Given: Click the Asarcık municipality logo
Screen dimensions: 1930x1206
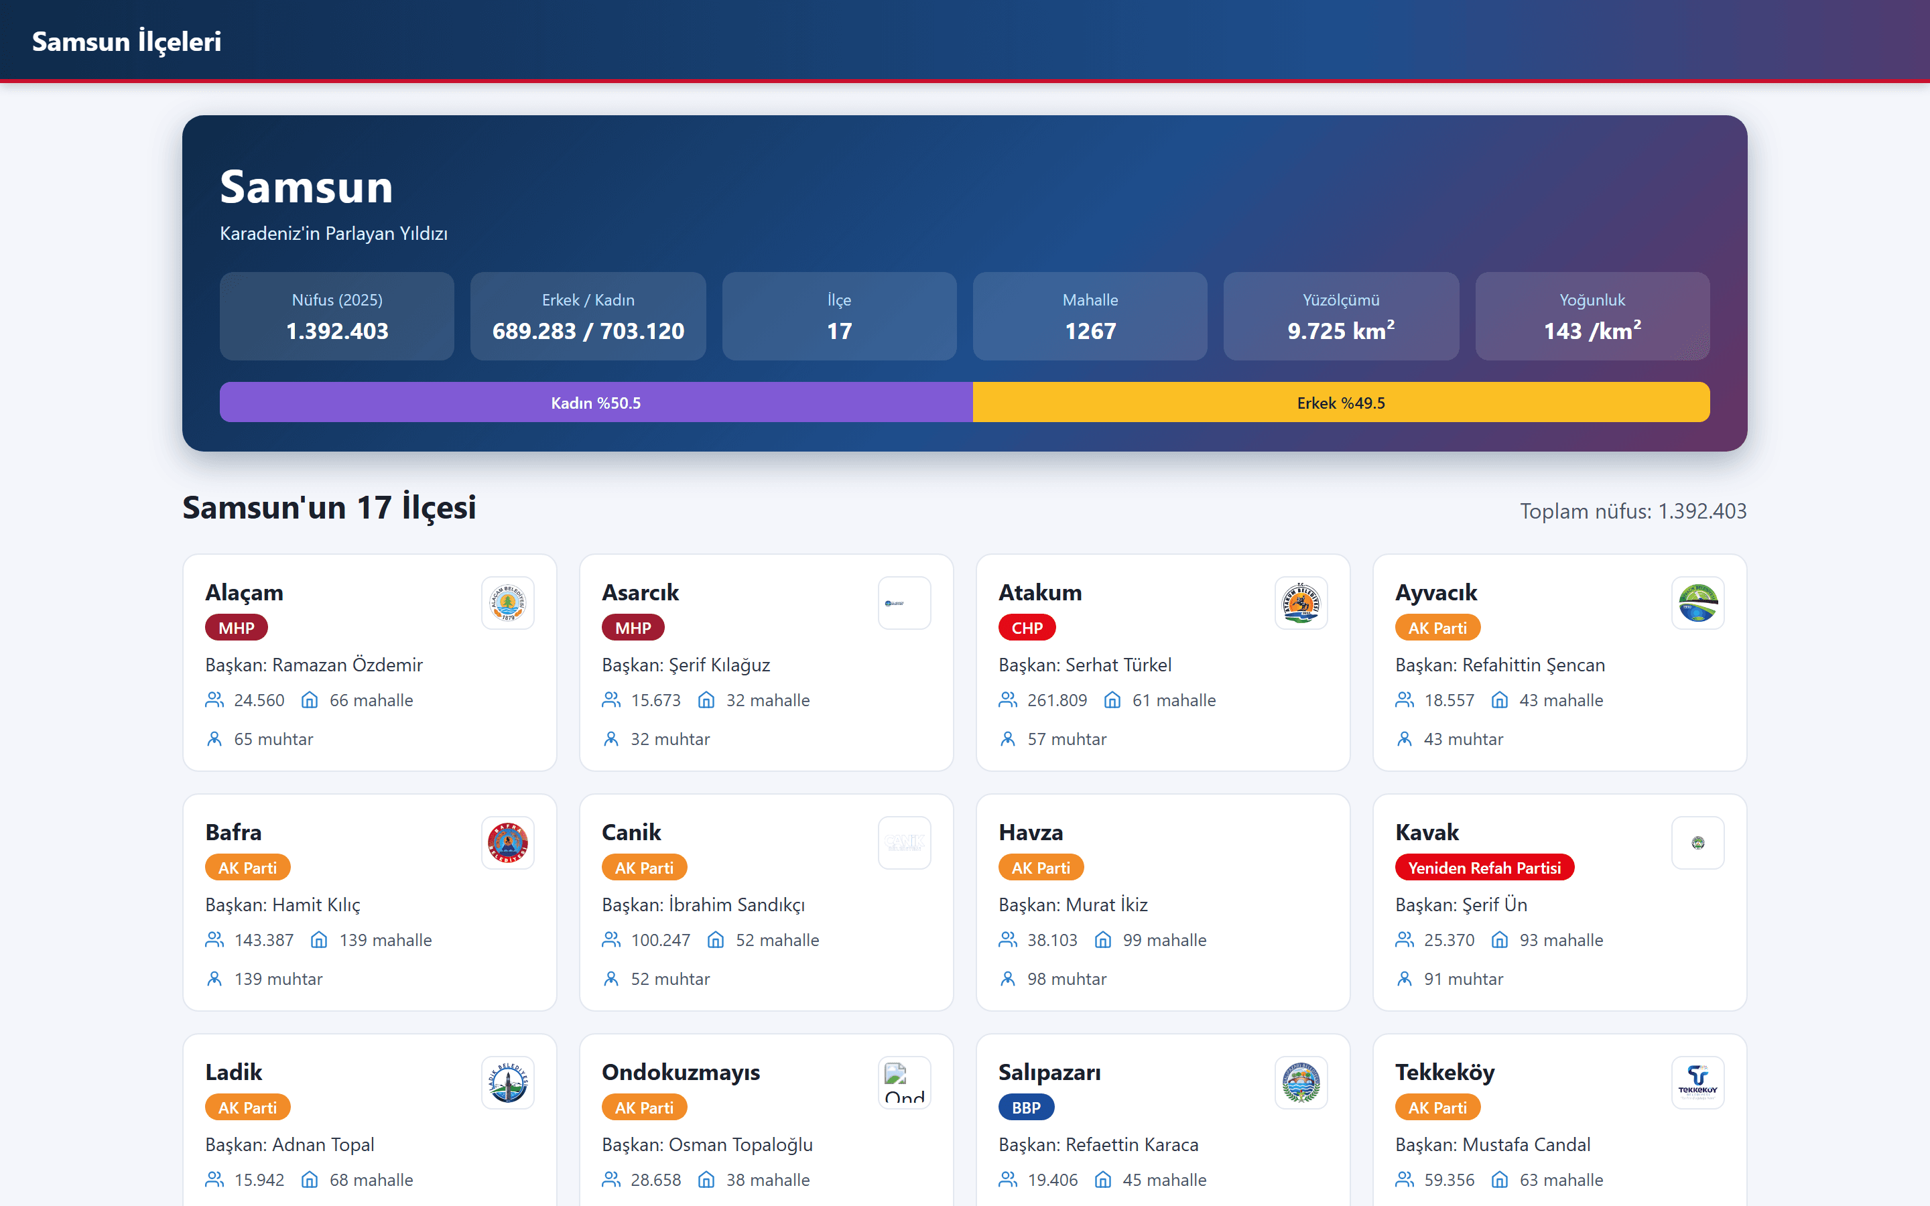Looking at the screenshot, I should click(905, 603).
